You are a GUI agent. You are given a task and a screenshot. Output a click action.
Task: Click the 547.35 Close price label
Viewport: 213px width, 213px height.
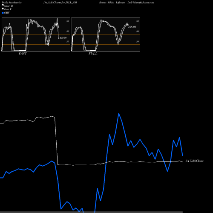coord(195,161)
